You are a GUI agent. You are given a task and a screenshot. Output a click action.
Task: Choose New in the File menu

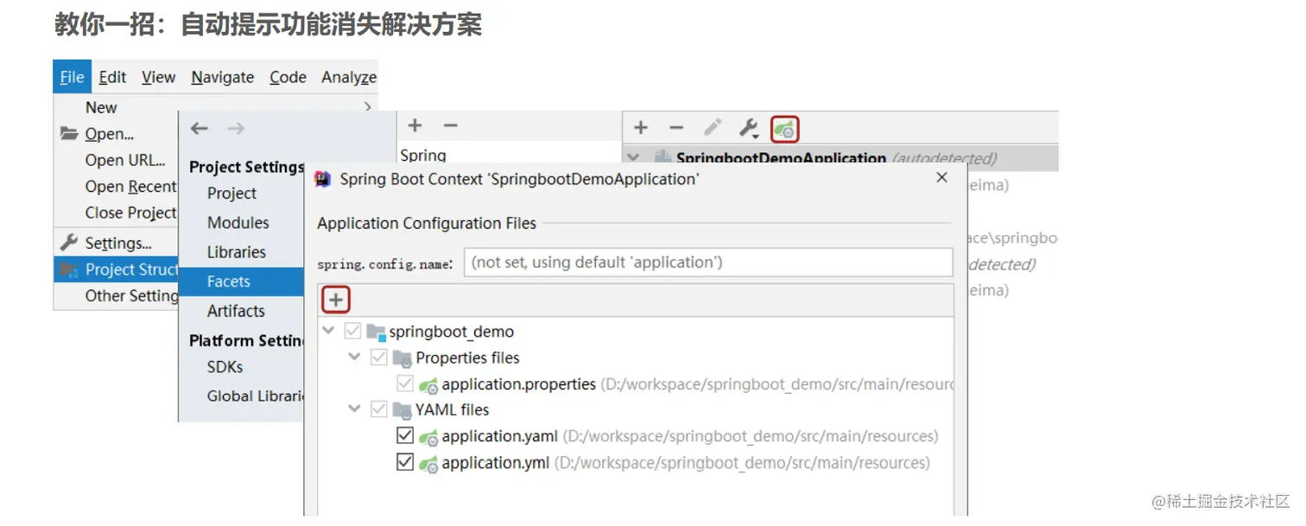[x=101, y=107]
